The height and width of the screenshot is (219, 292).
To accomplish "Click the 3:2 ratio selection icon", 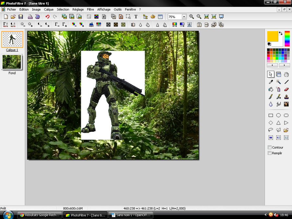I will [286, 138].
